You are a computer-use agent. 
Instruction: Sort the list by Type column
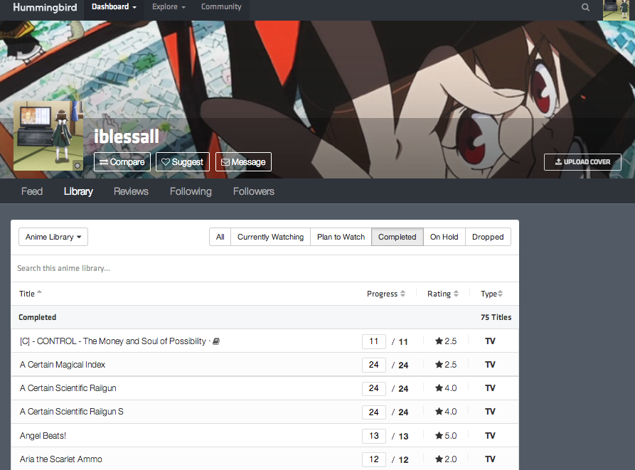[500, 294]
